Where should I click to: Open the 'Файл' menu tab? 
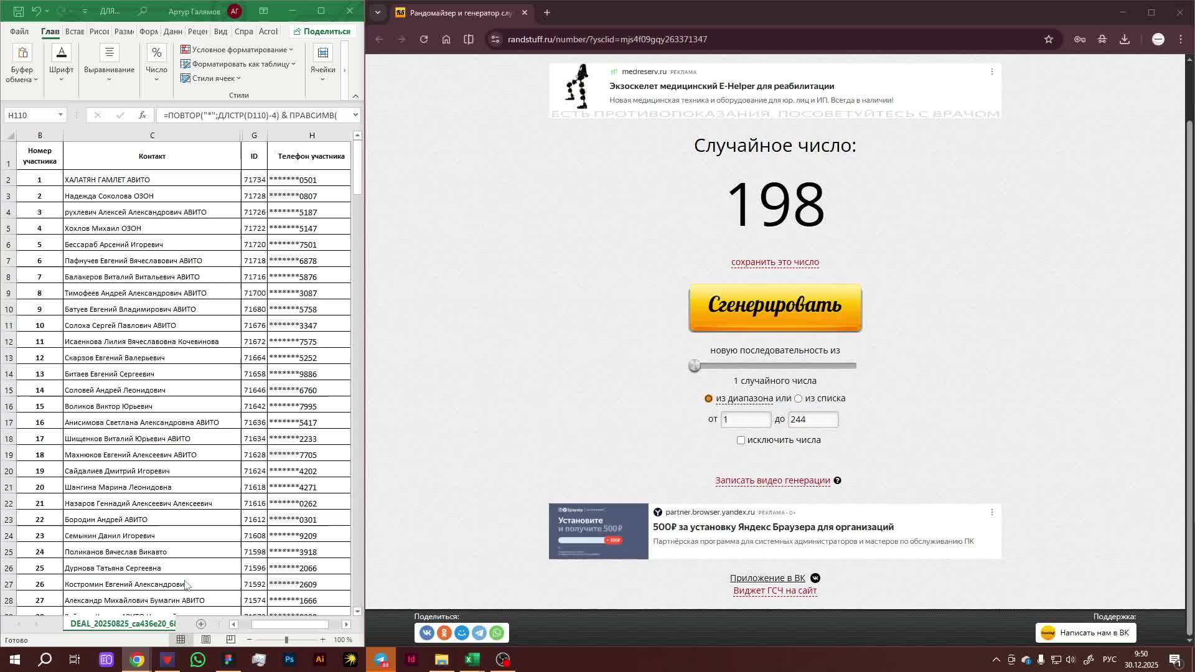point(19,32)
